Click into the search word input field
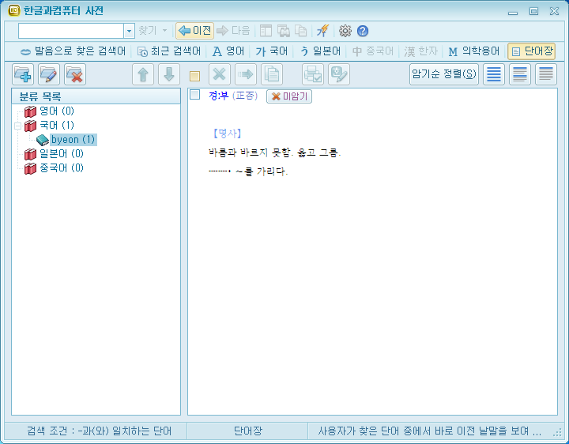This screenshot has height=444, width=569. pos(71,31)
